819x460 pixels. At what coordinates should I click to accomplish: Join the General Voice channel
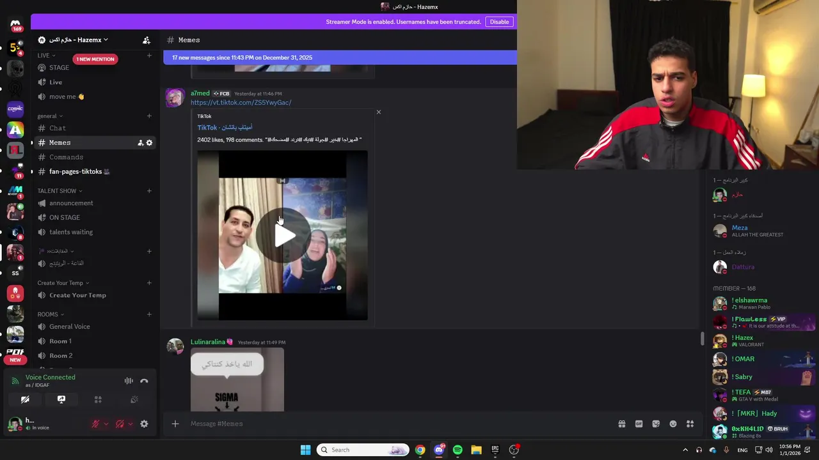pos(94,326)
